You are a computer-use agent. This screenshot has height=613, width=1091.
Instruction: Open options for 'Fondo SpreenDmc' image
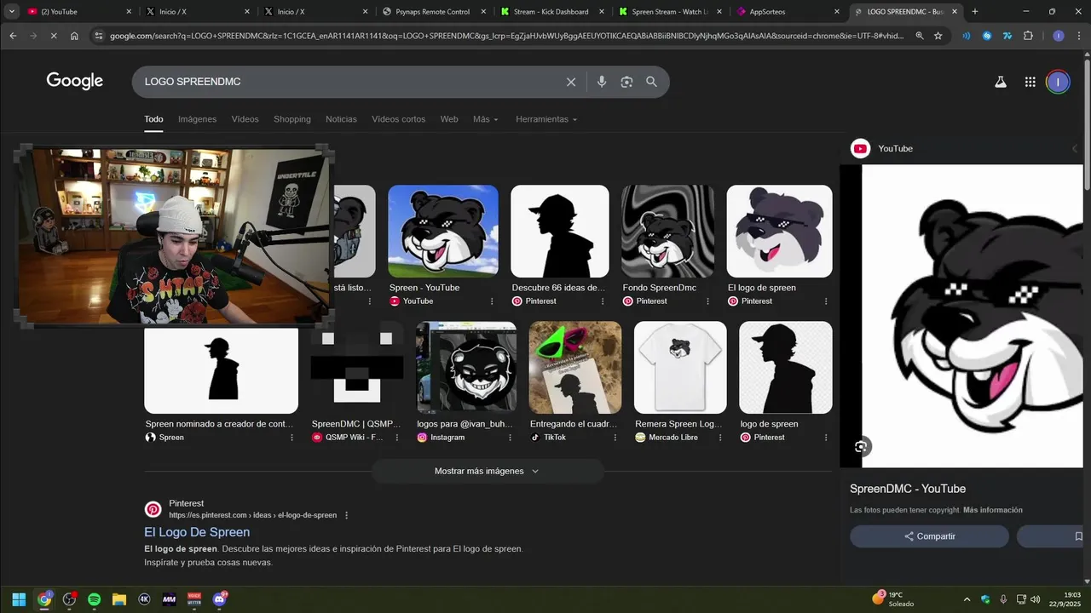(x=708, y=301)
